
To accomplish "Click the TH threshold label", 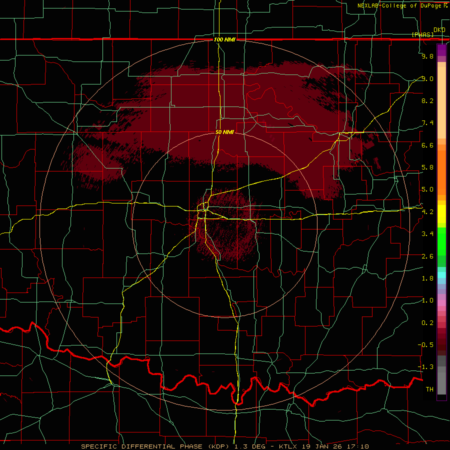I will tap(429, 389).
